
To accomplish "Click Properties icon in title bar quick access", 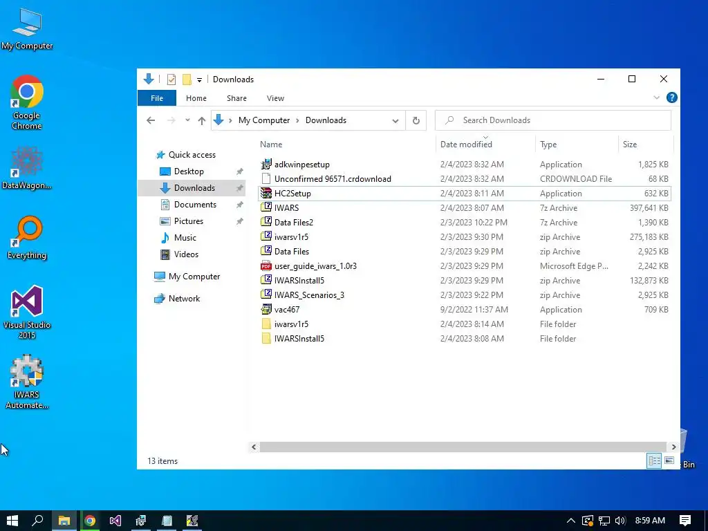I will [171, 80].
